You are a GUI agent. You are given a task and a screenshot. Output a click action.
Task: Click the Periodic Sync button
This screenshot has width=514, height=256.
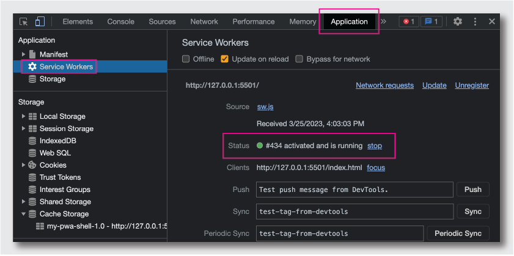pos(458,233)
